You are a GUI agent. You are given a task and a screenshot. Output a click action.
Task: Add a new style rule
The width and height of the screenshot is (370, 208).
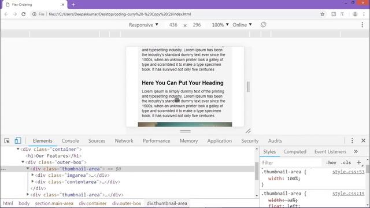pos(358,162)
